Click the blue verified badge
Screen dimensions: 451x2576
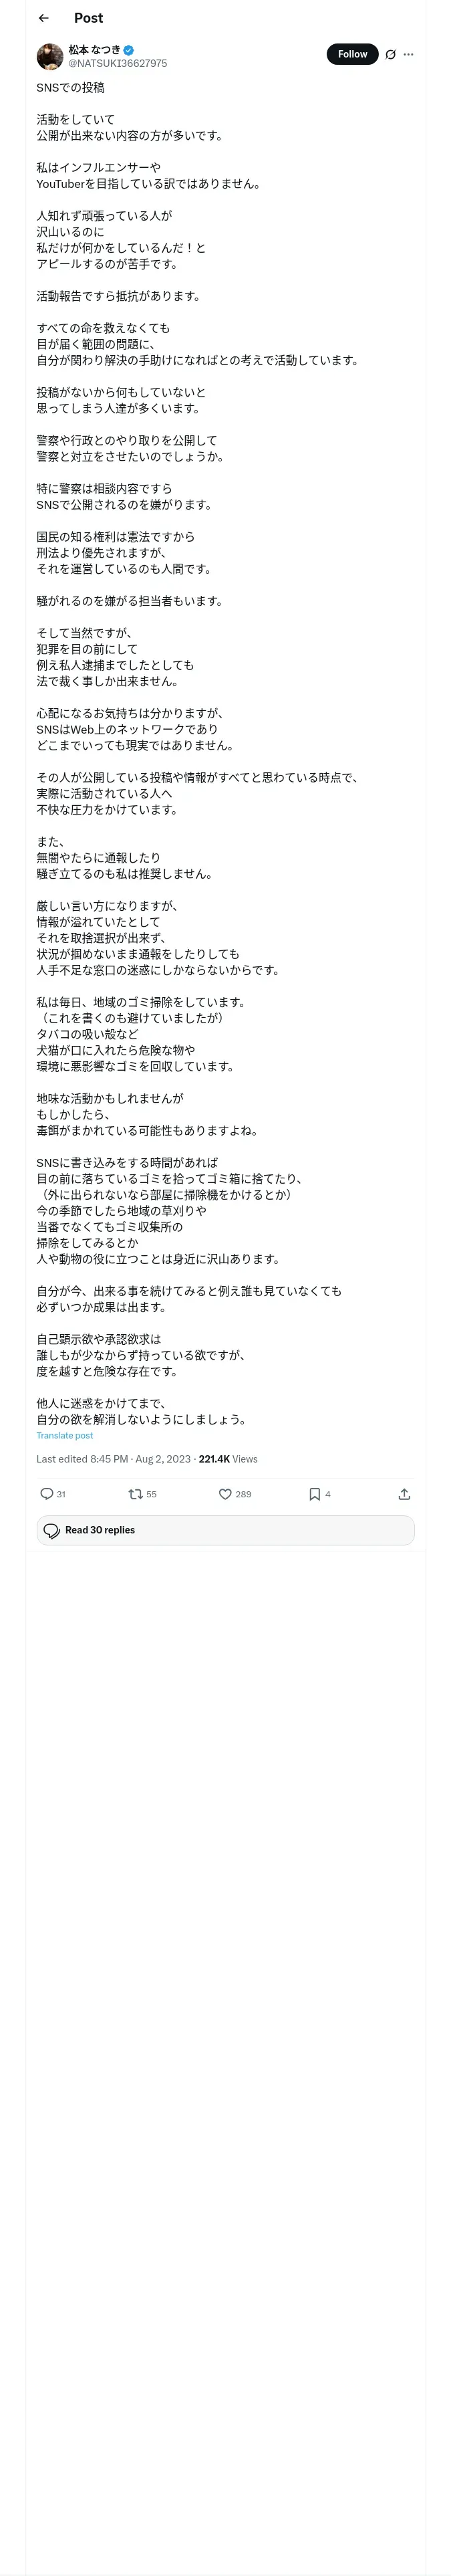click(x=129, y=50)
